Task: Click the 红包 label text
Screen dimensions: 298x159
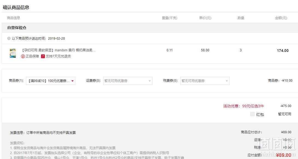Action: pyautogui.click(x=260, y=114)
